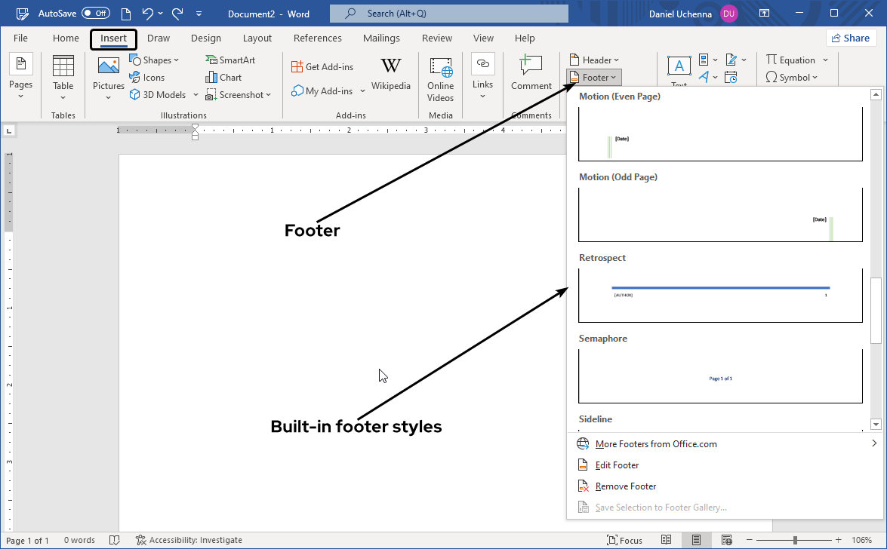Image resolution: width=887 pixels, height=549 pixels.
Task: Insert Online Videos
Action: tap(440, 75)
